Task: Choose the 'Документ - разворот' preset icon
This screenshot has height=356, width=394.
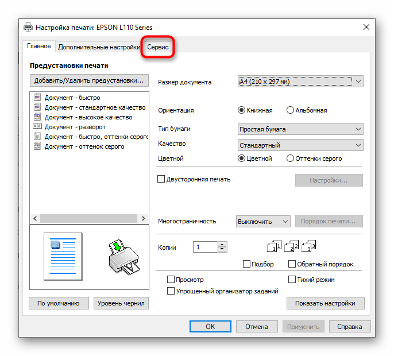Action: [38, 127]
